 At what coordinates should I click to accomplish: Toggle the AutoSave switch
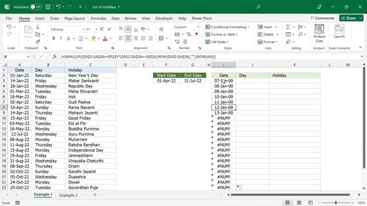pos(36,7)
